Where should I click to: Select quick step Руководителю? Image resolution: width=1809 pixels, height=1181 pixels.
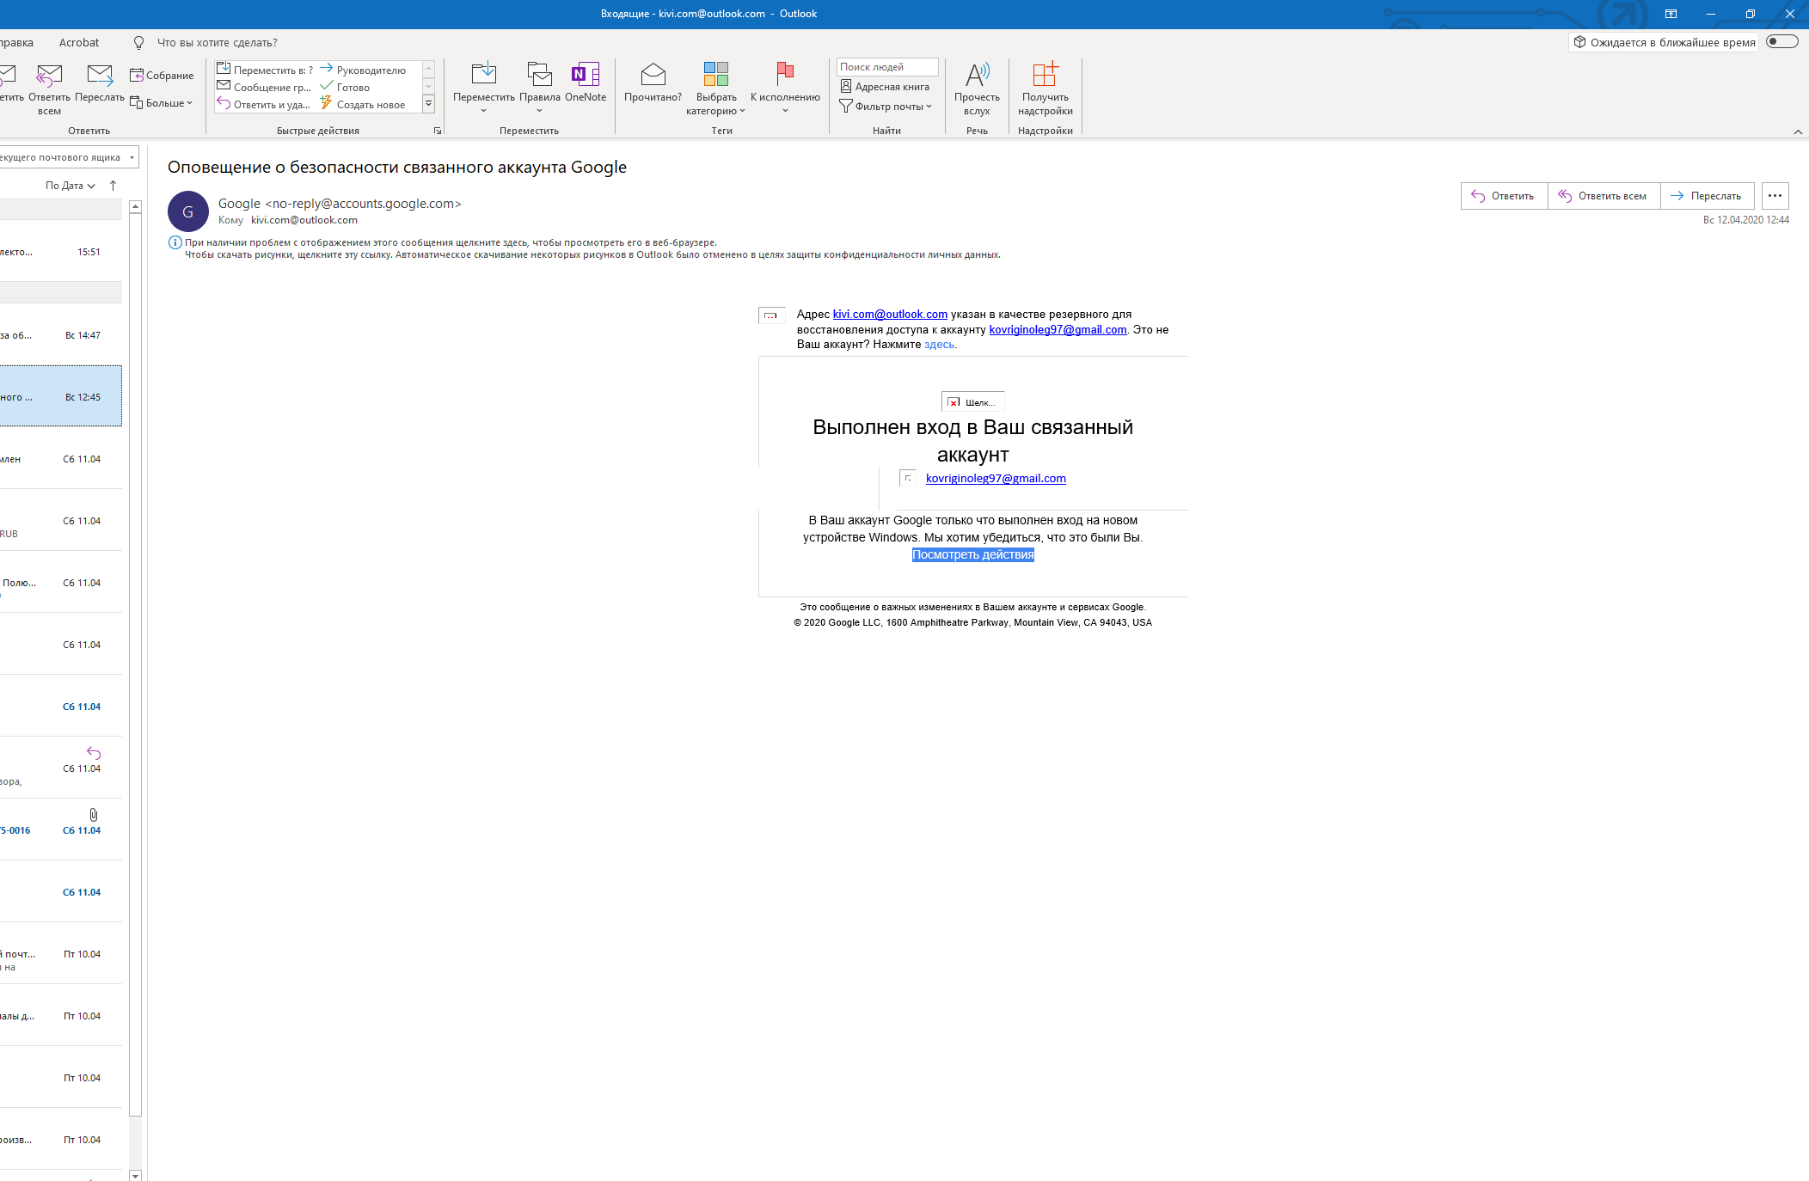[363, 70]
